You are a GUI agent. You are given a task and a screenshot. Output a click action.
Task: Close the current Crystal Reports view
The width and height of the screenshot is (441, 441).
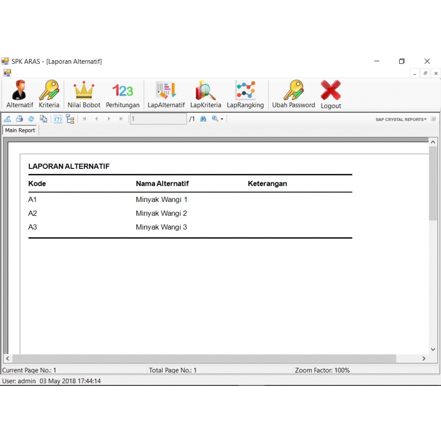click(433, 119)
